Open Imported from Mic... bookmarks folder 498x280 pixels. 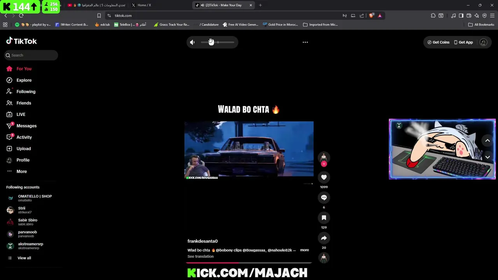pos(320,24)
